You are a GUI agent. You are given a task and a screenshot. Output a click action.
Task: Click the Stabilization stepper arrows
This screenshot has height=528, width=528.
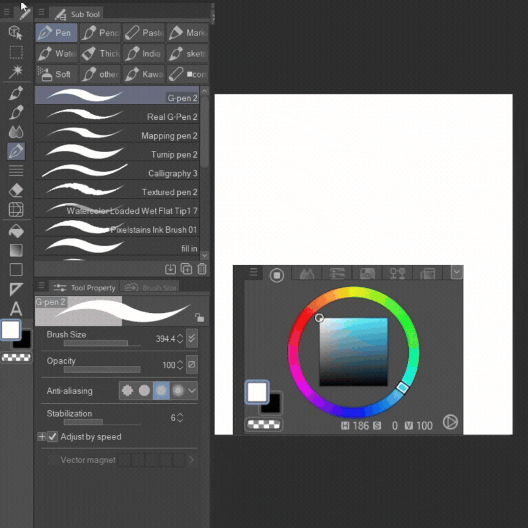point(180,417)
